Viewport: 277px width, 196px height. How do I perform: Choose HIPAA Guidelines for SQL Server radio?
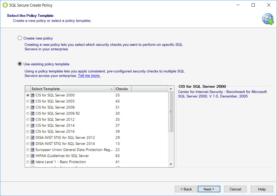(x=28, y=156)
